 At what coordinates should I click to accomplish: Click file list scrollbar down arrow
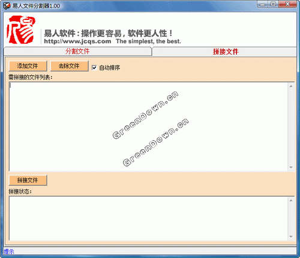pyautogui.click(x=291, y=167)
